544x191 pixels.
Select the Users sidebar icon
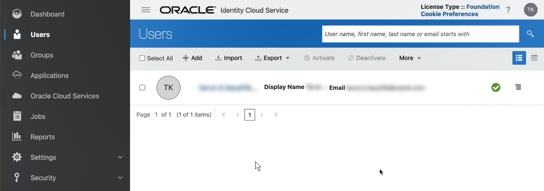(x=17, y=34)
